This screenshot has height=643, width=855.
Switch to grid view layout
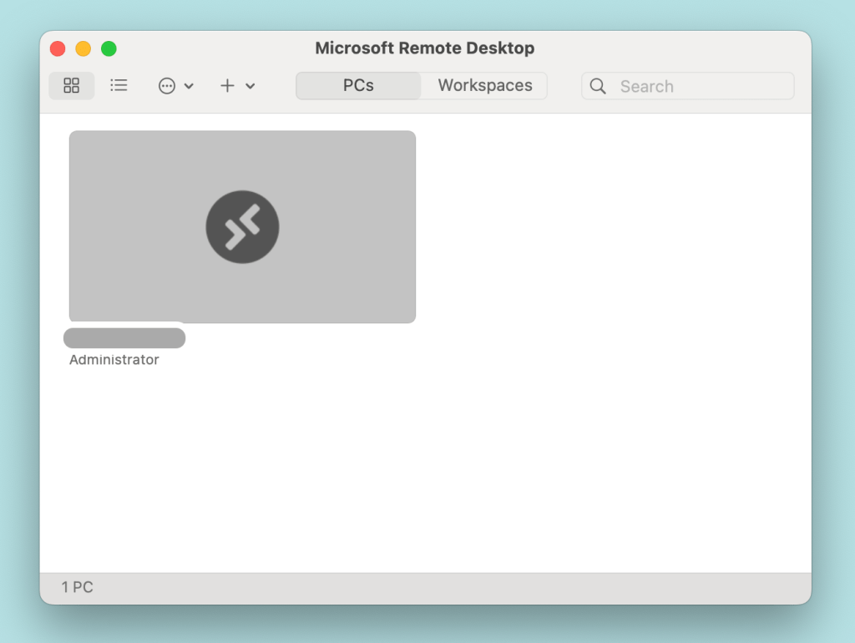tap(72, 86)
